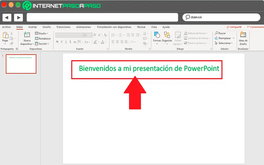Decrease font size with the smaller A icon
The width and height of the screenshot is (264, 165).
(99, 35)
